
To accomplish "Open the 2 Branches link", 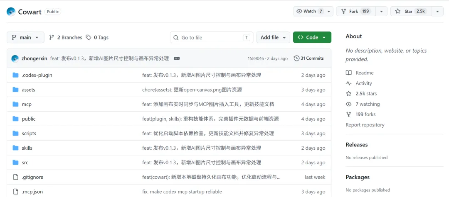I will click(x=66, y=37).
